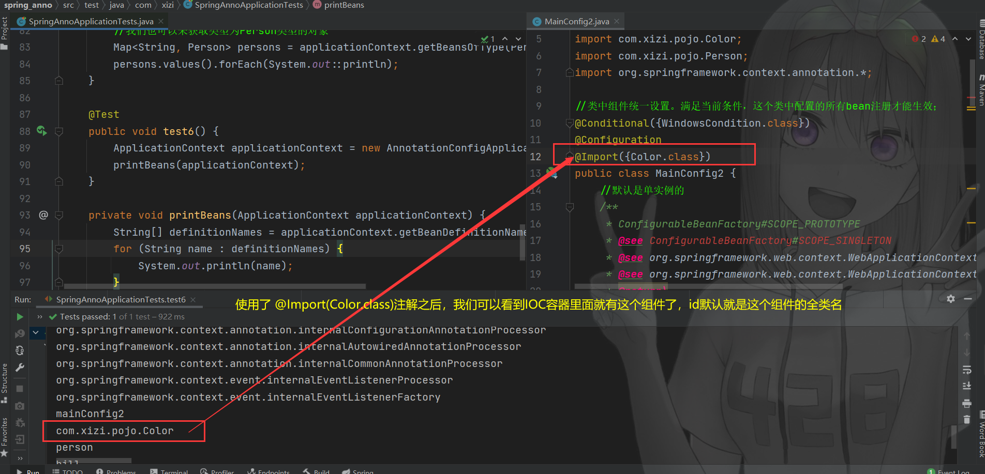This screenshot has width=985, height=474.
Task: Click the run gutter icon beside test6
Action: click(x=42, y=131)
